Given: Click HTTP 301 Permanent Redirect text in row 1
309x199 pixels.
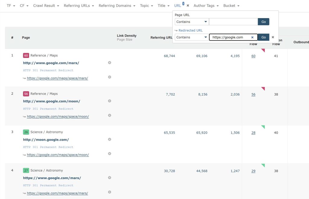Looking at the screenshot, I should [48, 70].
